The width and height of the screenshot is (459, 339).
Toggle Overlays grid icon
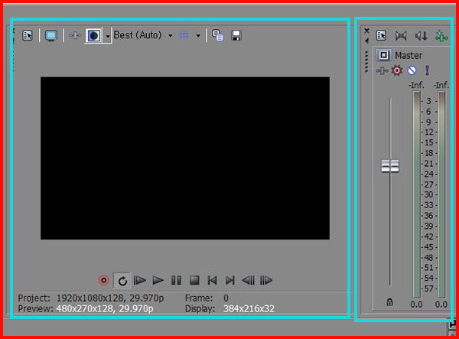click(184, 36)
